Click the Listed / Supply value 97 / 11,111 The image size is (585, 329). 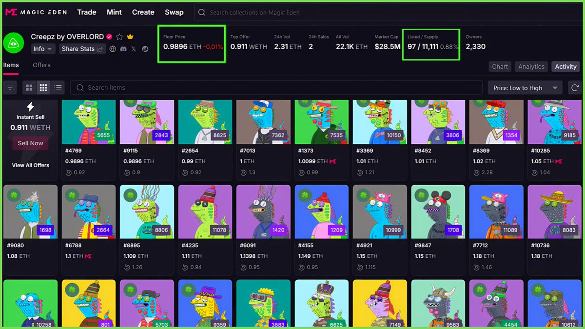point(423,47)
